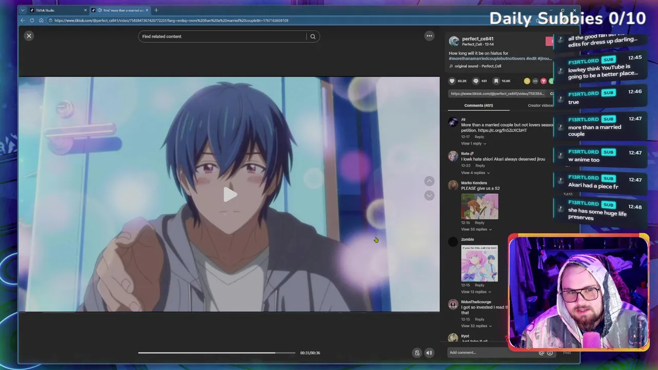Open image in Marko Kendera's comment
Screen dimensions: 658x370
point(480,206)
